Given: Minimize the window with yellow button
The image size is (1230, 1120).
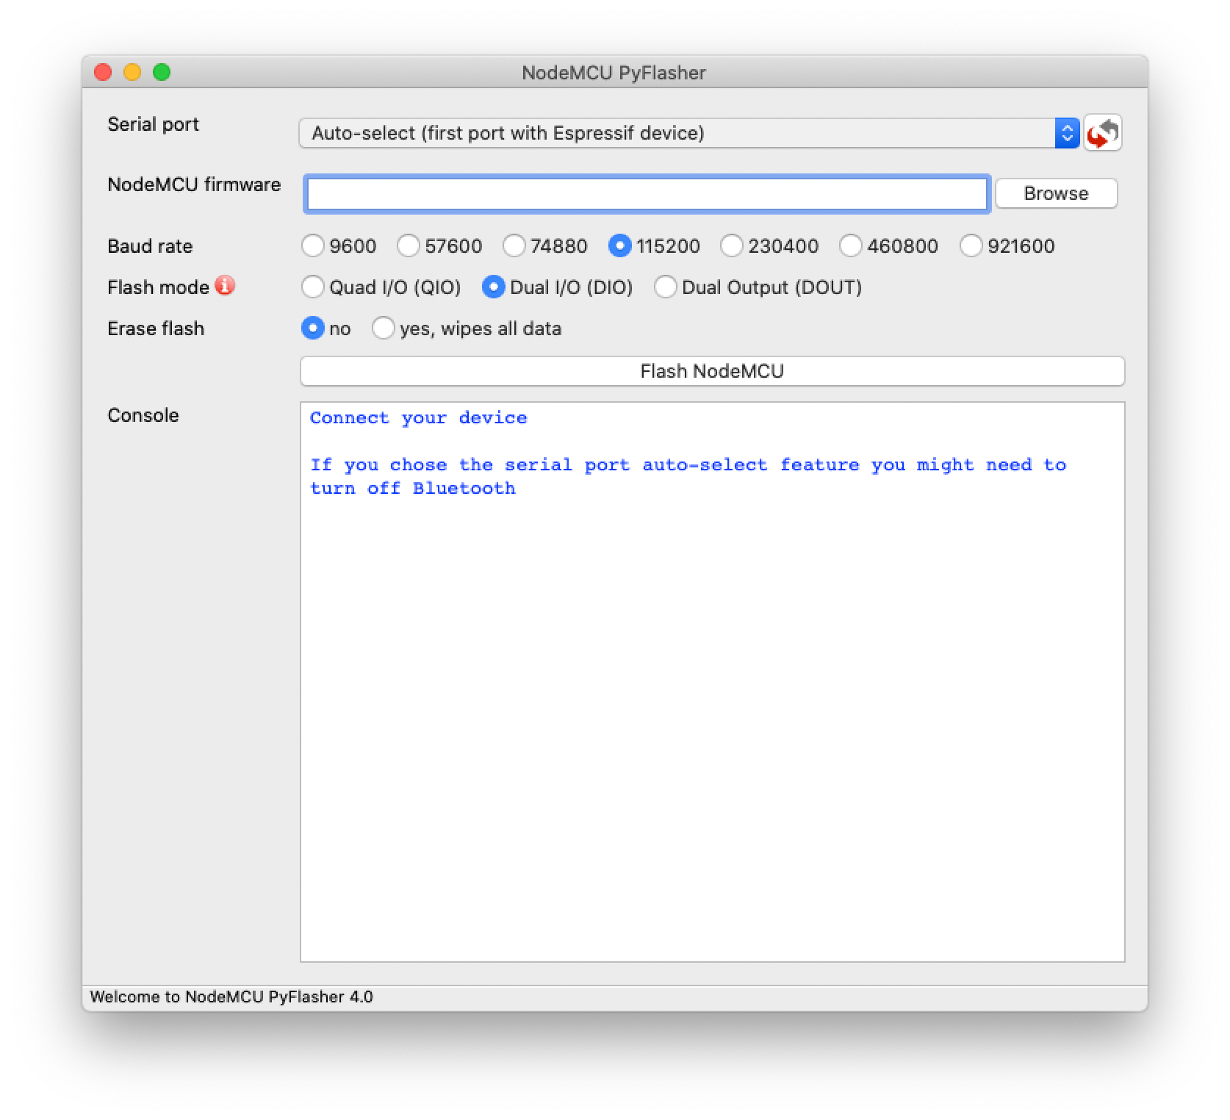Looking at the screenshot, I should click(x=132, y=72).
